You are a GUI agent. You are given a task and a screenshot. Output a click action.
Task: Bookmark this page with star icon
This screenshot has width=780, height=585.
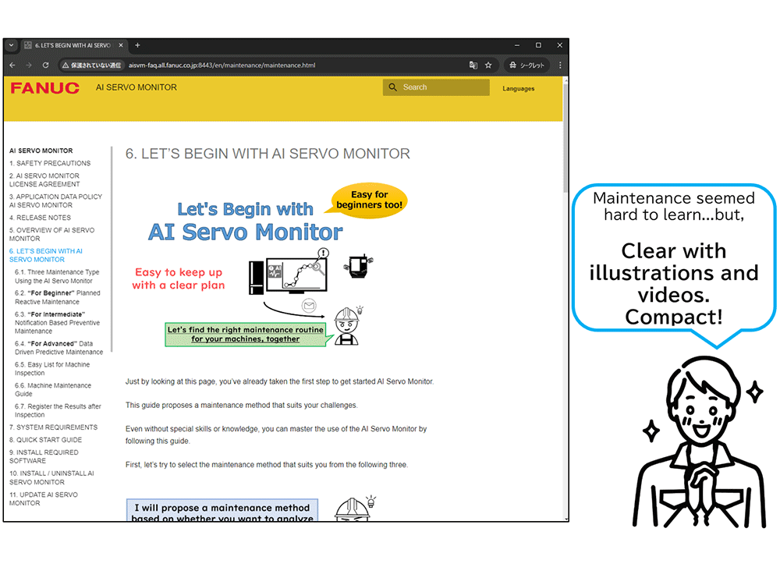488,66
